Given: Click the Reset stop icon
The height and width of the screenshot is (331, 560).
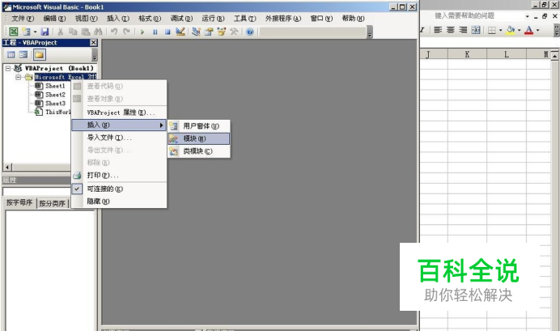Looking at the screenshot, I should click(168, 32).
